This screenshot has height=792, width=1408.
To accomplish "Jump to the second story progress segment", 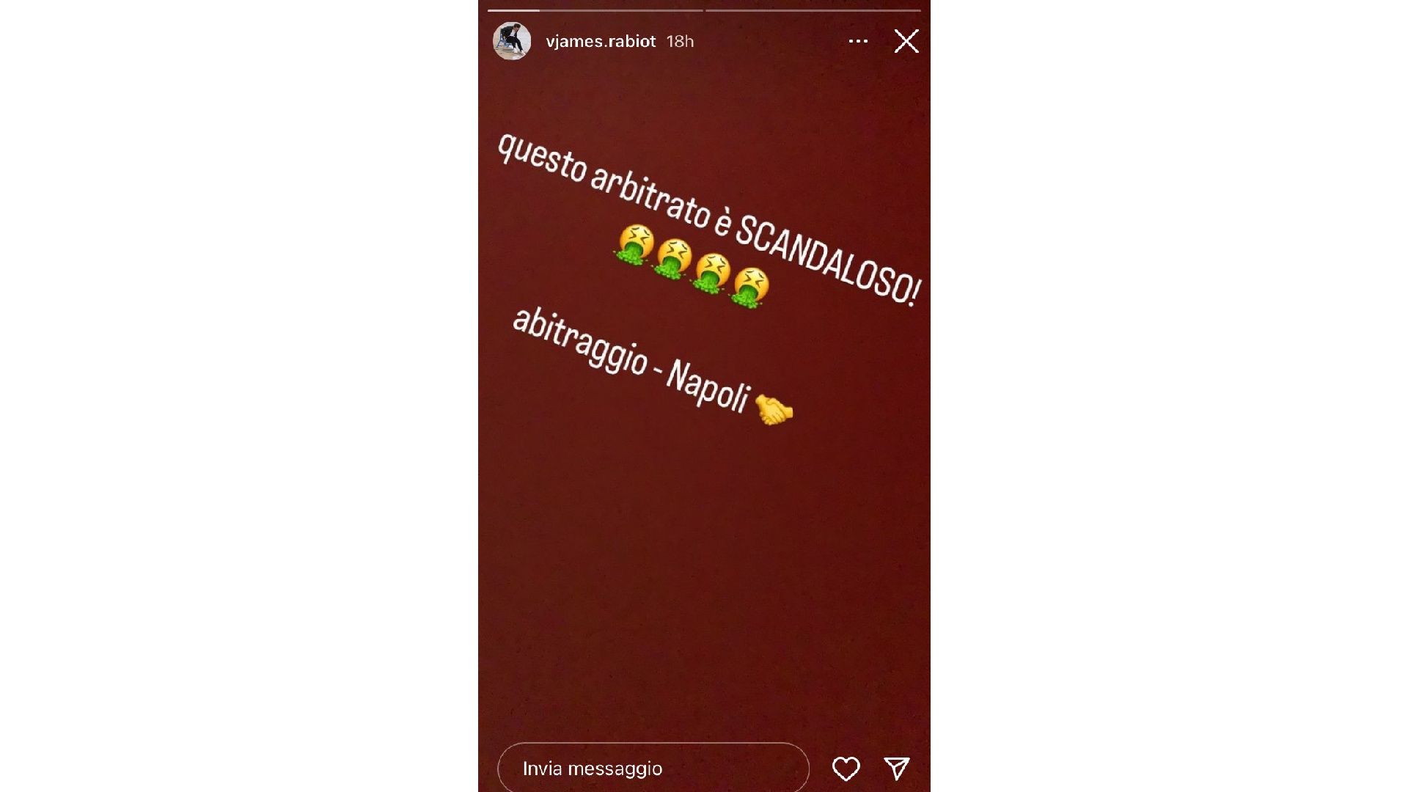I will pos(813,10).
